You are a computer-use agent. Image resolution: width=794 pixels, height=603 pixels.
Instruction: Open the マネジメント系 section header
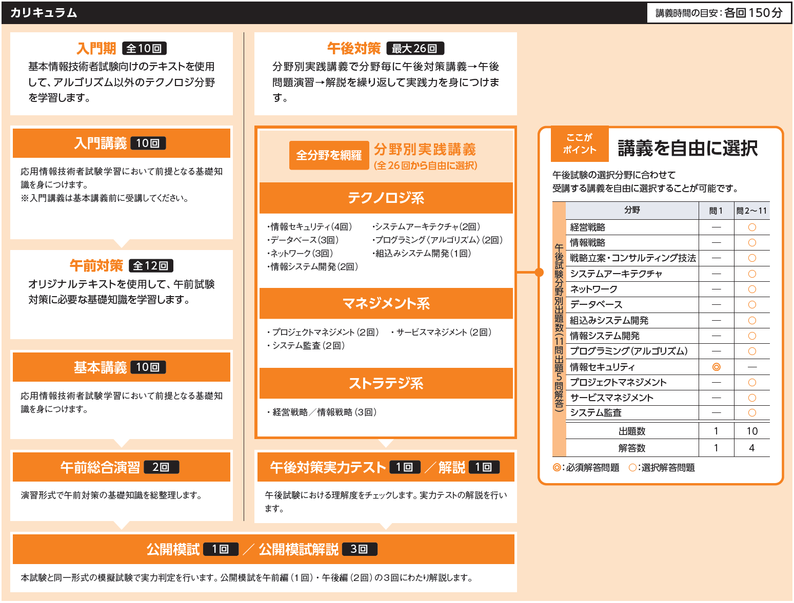tap(386, 303)
